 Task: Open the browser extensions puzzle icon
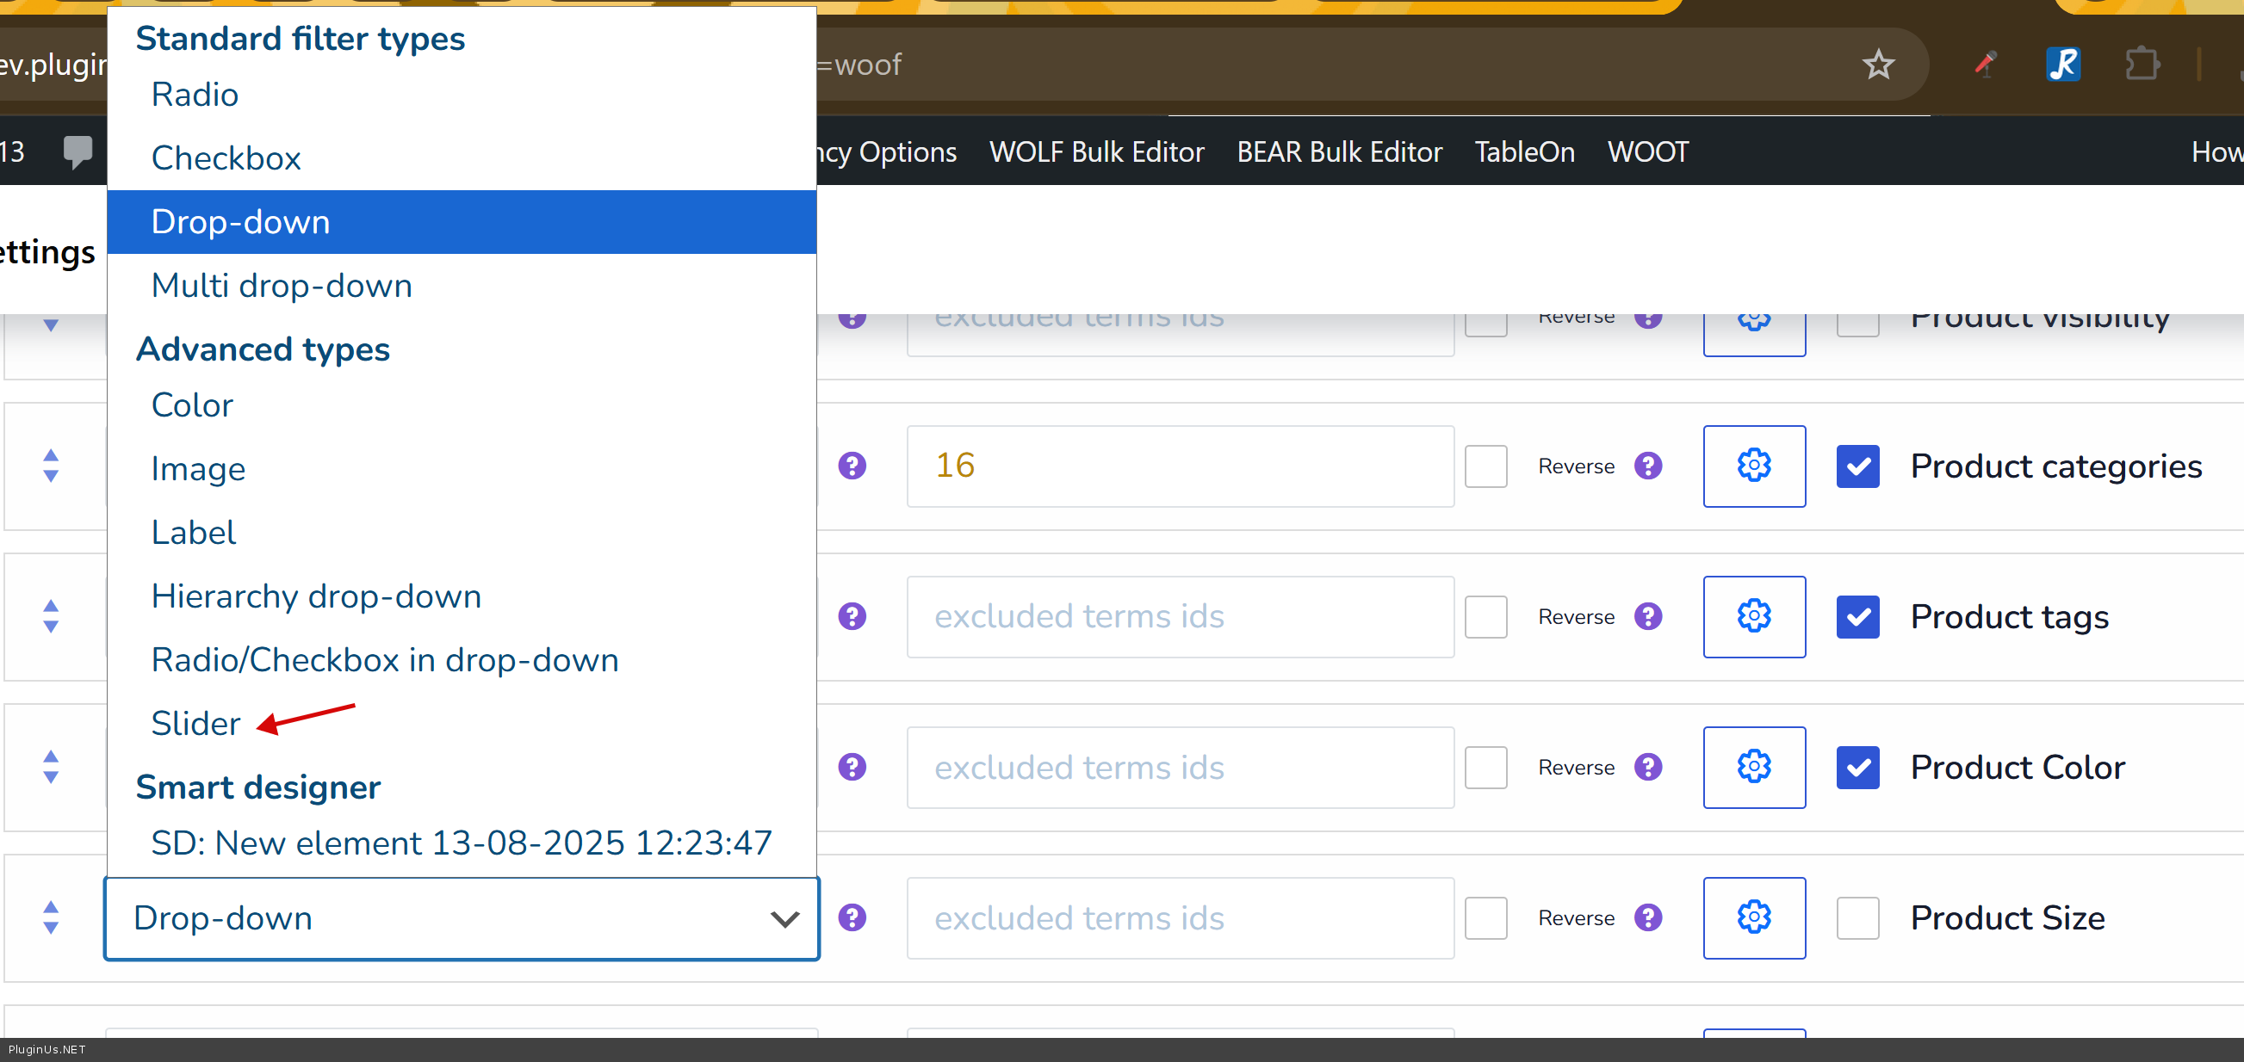point(2142,65)
